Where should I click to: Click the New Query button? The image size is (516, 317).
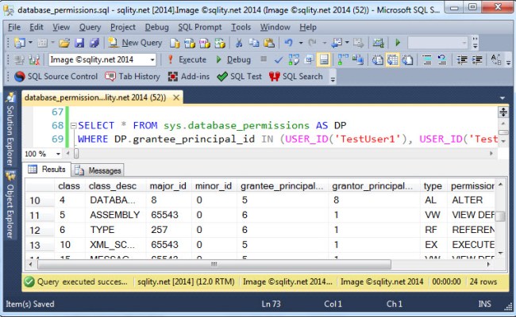[136, 43]
